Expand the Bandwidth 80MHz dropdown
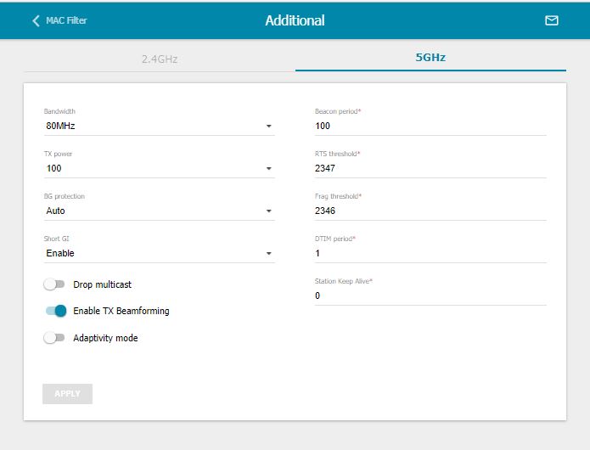Image resolution: width=590 pixels, height=450 pixels. pyautogui.click(x=159, y=126)
